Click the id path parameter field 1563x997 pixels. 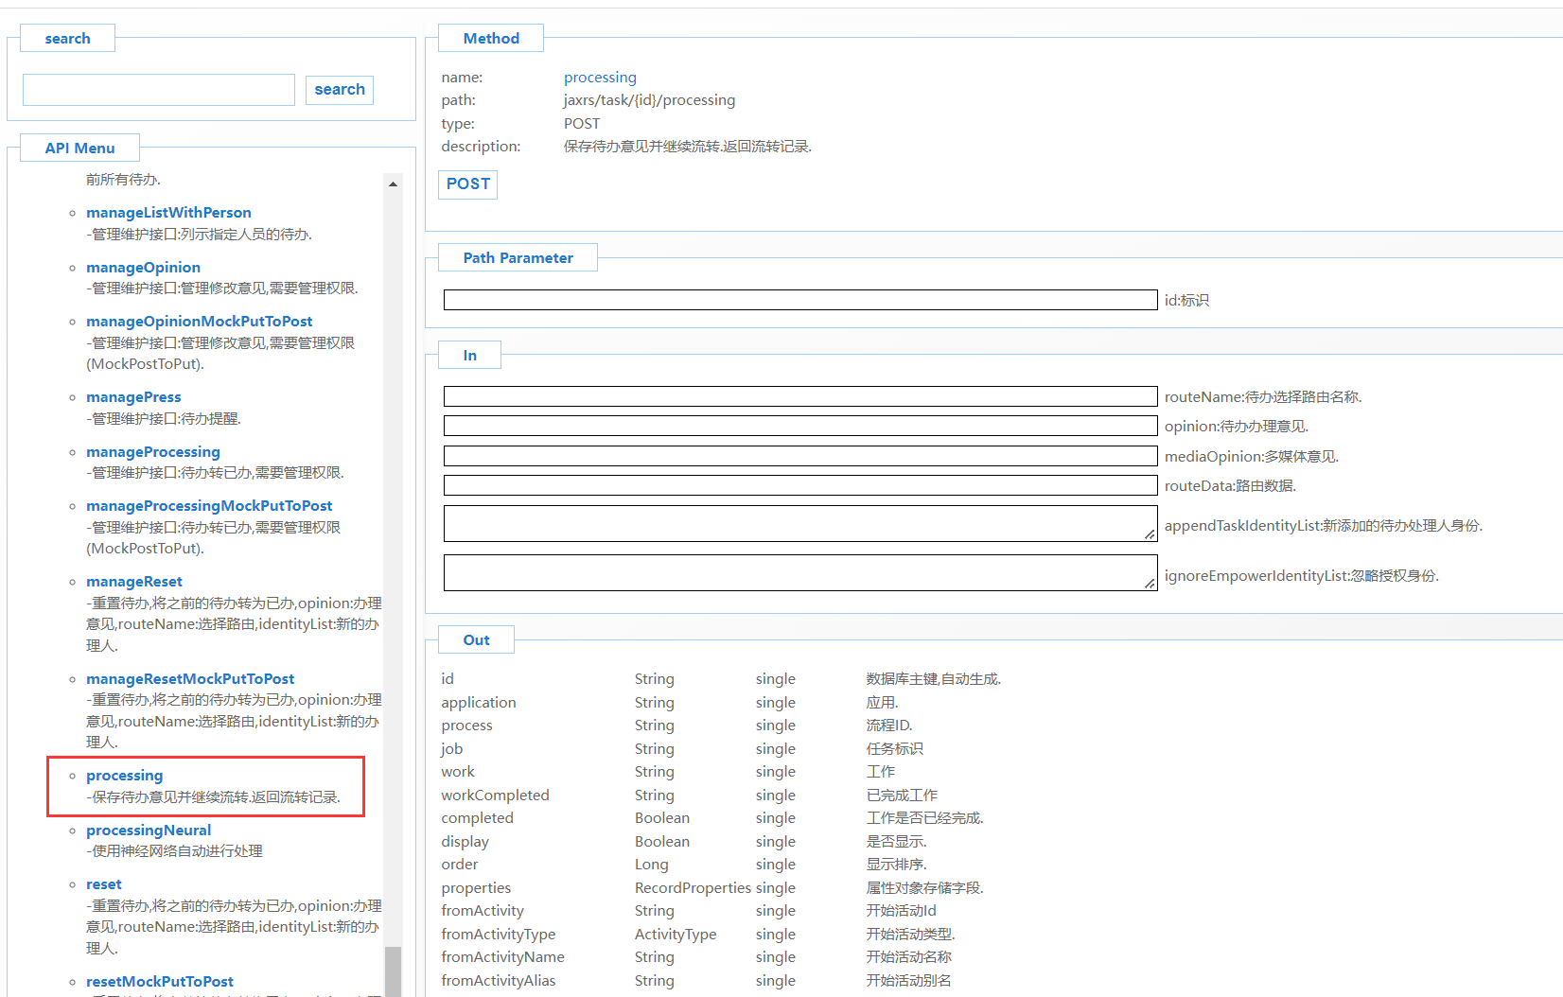point(799,300)
